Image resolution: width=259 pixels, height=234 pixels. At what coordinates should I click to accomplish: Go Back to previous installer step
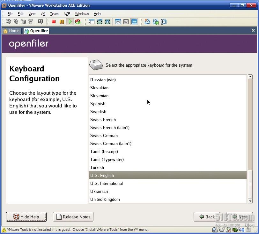(x=207, y=217)
